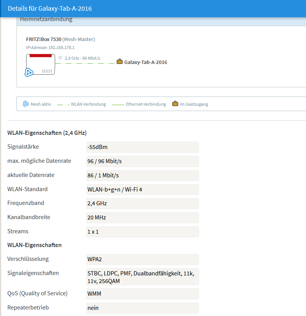
Task: Click the Signaleigenschaften field with STBC, LDPC
Action: [142, 277]
